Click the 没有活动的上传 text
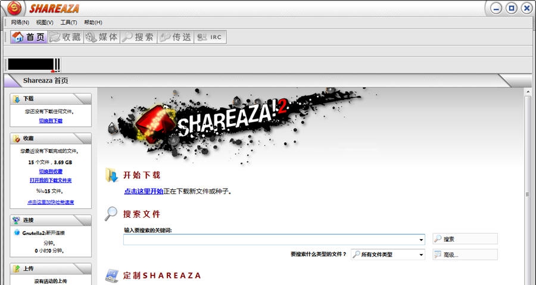This screenshot has width=536, height=285. click(x=51, y=281)
